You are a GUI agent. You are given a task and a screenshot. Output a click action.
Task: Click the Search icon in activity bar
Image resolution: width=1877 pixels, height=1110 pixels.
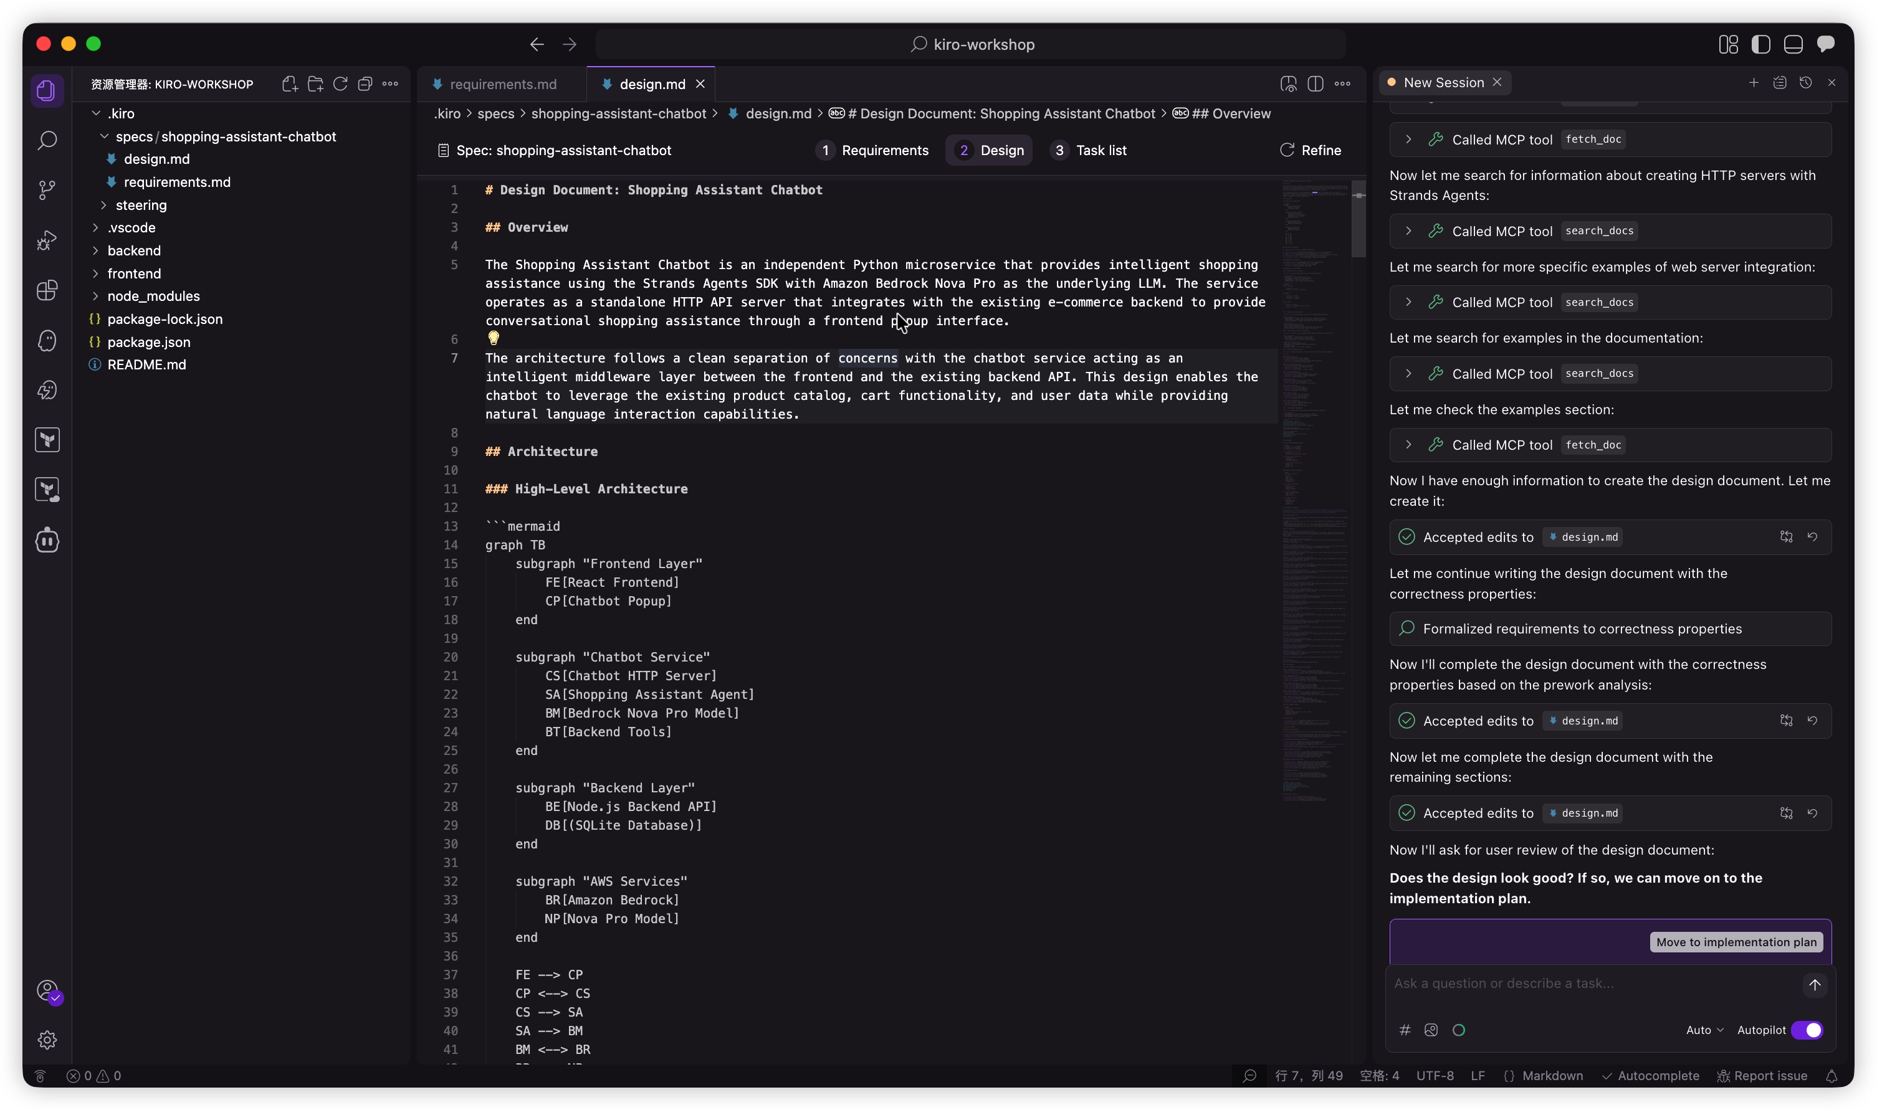pos(47,141)
